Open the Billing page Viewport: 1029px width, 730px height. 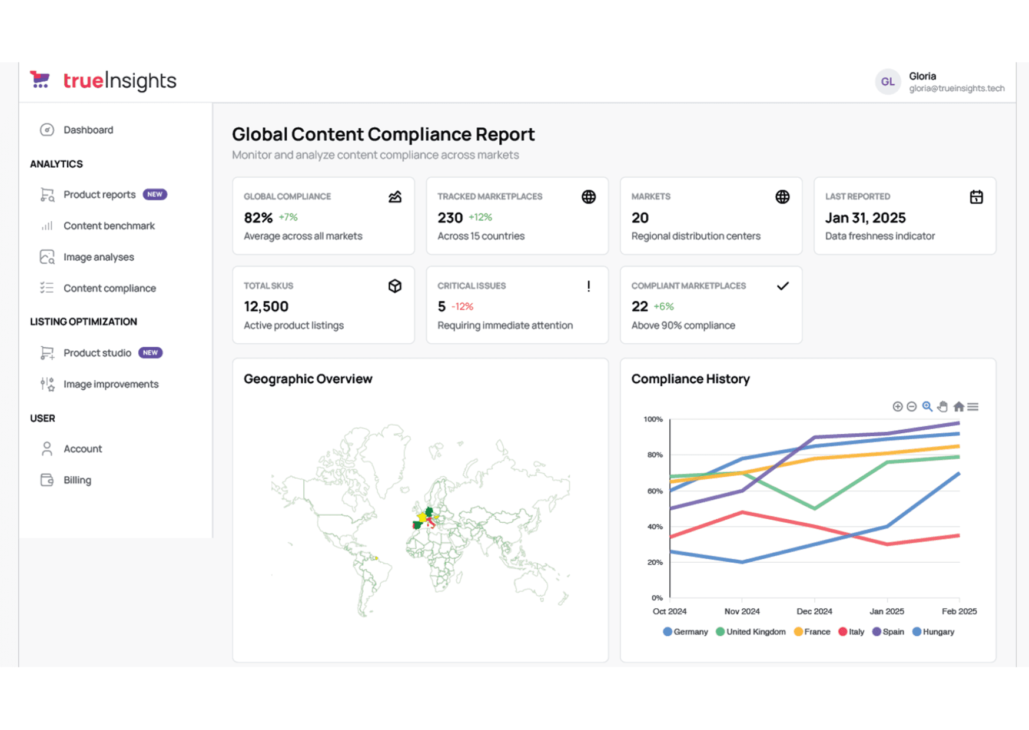pyautogui.click(x=77, y=480)
